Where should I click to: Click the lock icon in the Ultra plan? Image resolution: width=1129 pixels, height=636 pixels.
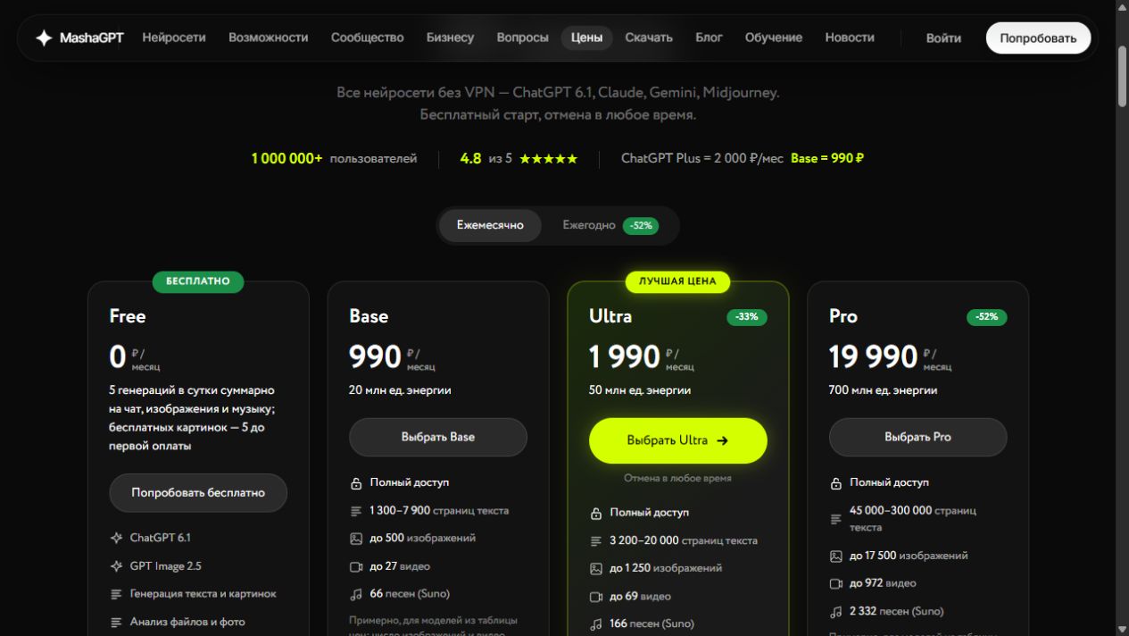pos(596,514)
